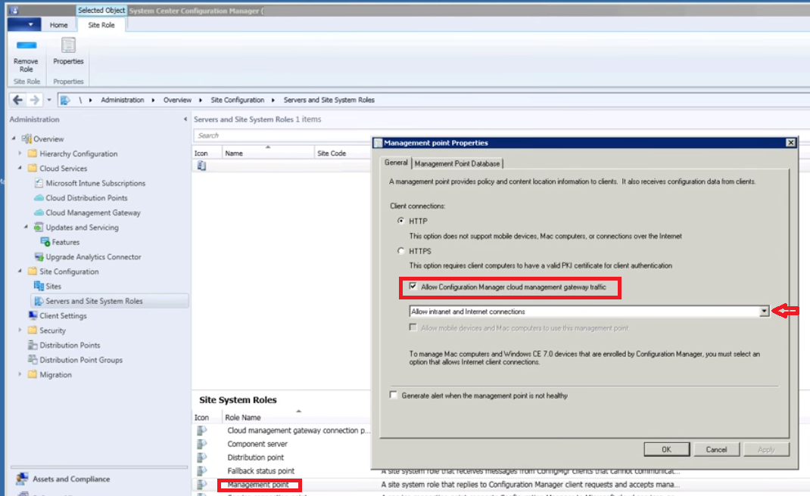Screen dimensions: 810x496
Task: Select the HTTPS radio button
Action: pos(401,251)
